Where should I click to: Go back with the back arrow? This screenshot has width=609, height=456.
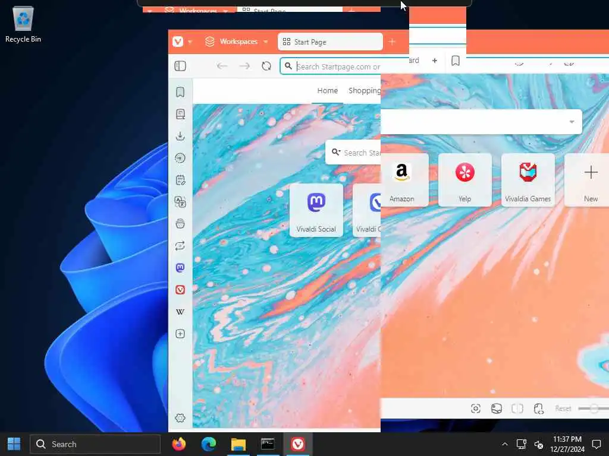(222, 66)
